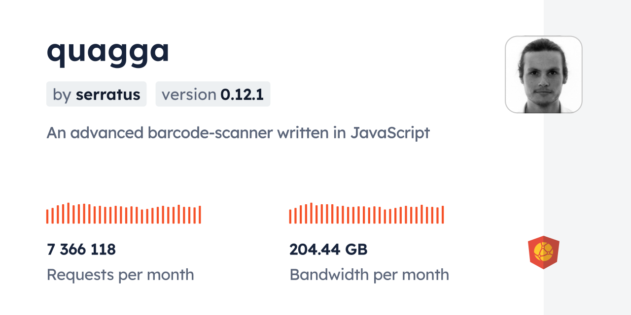Image resolution: width=631 pixels, height=315 pixels.
Task: Select the 204.44 GB bandwidth figure
Action: coord(328,250)
